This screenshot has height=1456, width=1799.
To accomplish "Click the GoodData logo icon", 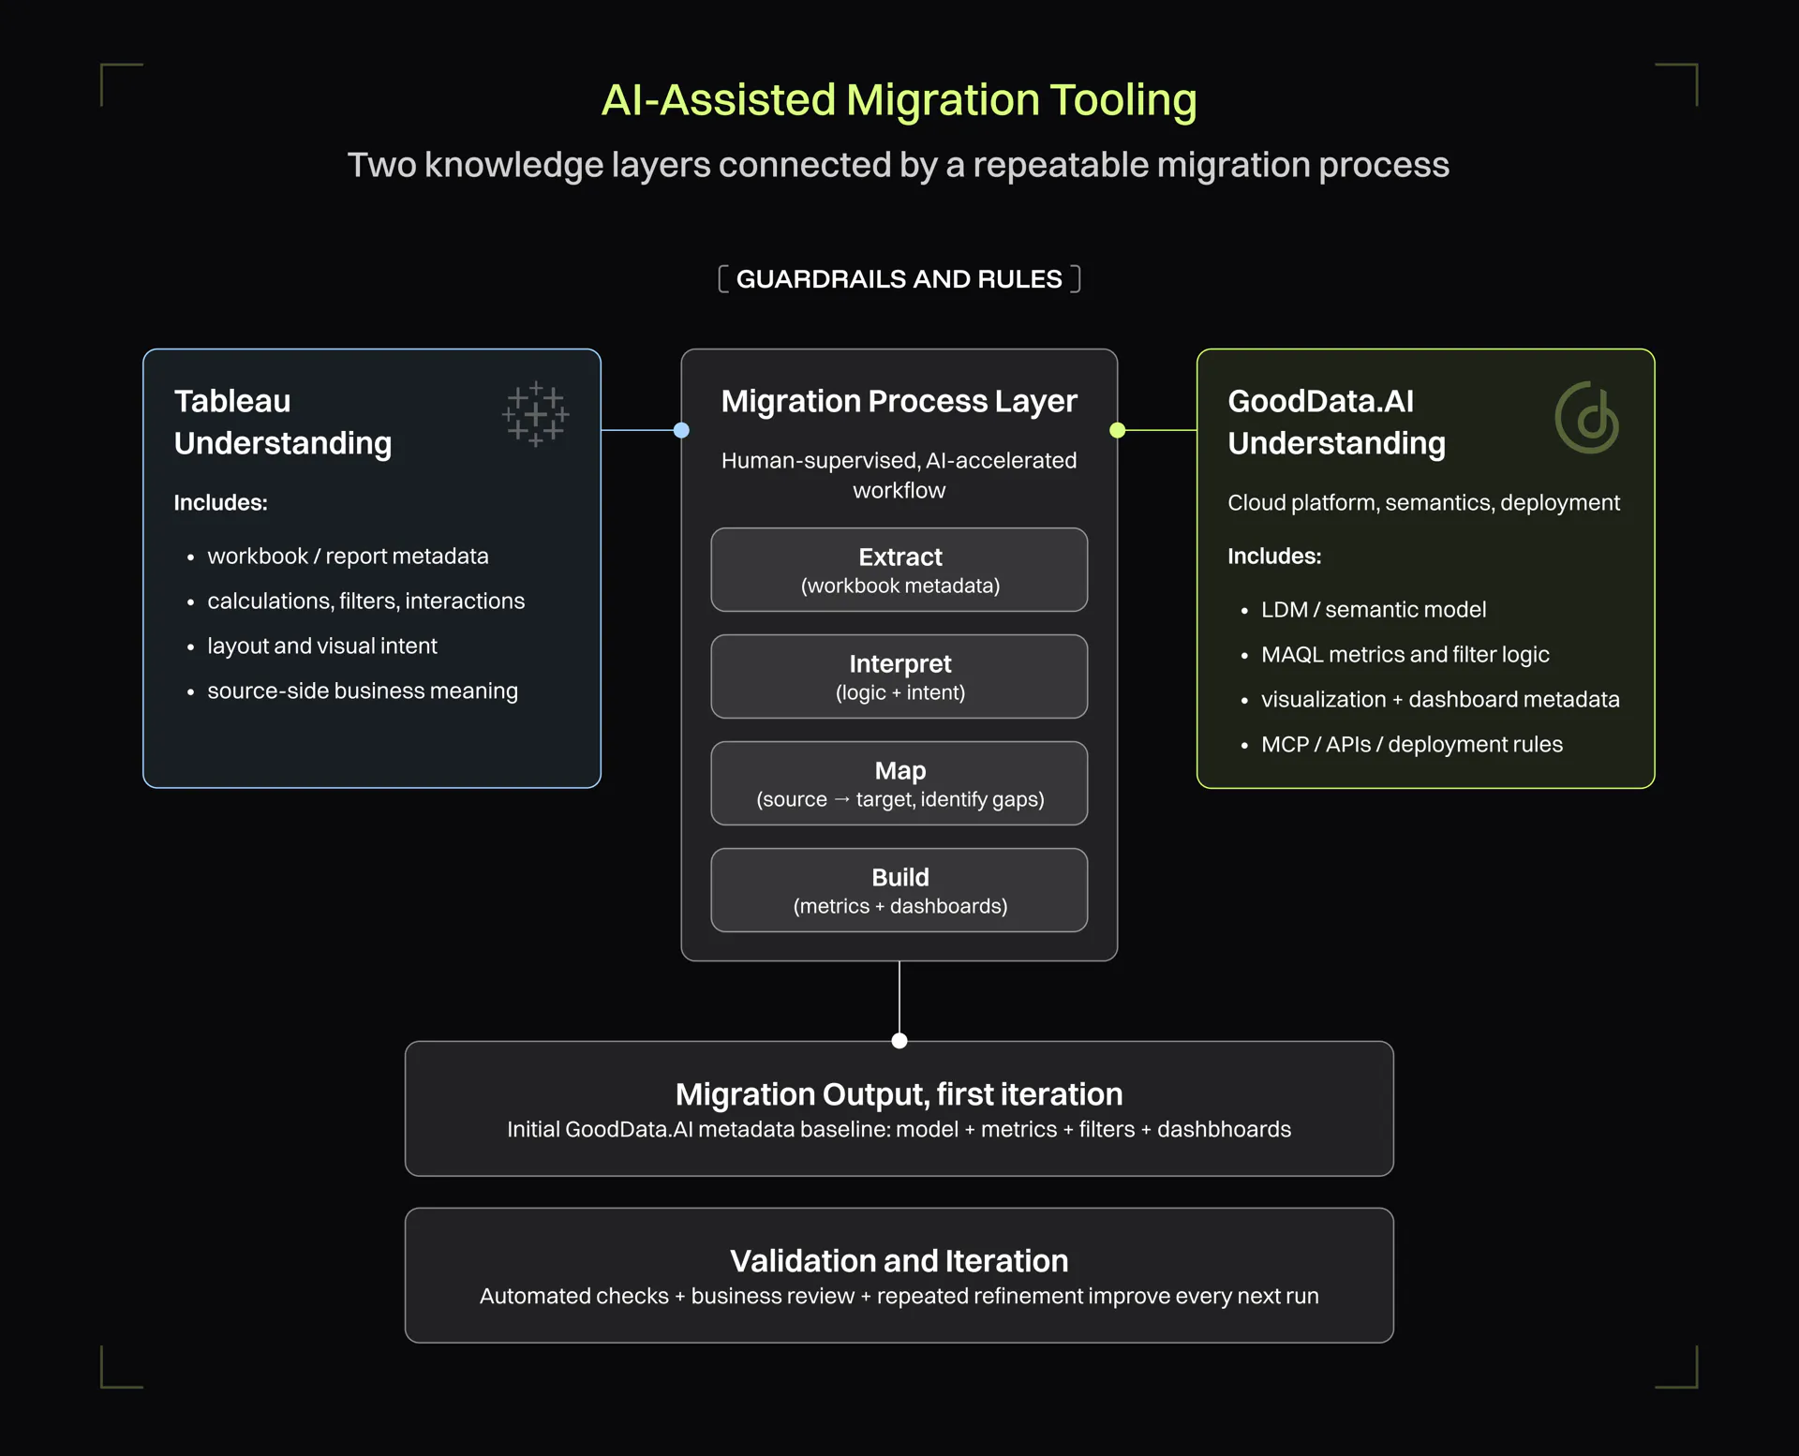I will point(1587,417).
